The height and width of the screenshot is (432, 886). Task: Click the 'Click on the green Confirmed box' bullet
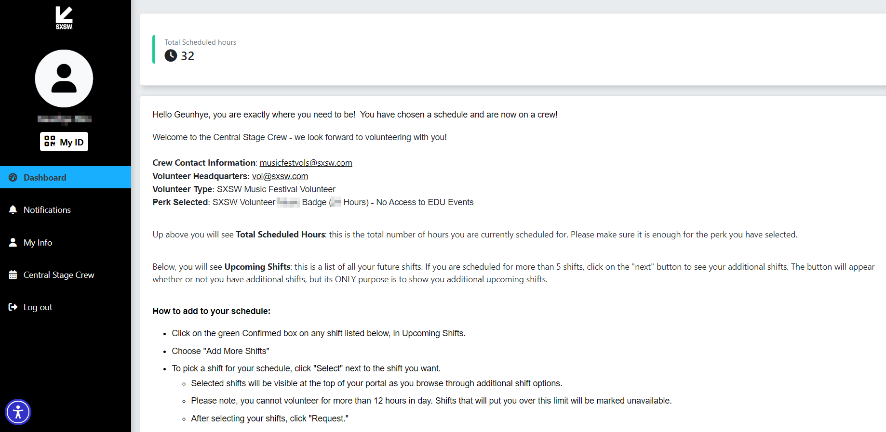[x=319, y=333]
